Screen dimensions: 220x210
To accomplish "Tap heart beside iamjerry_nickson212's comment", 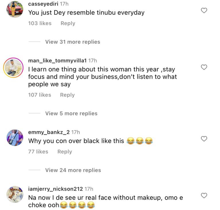I will point(204,195).
